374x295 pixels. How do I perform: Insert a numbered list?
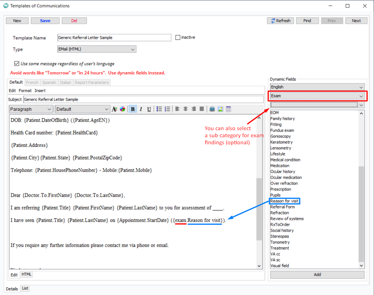click(x=167, y=109)
